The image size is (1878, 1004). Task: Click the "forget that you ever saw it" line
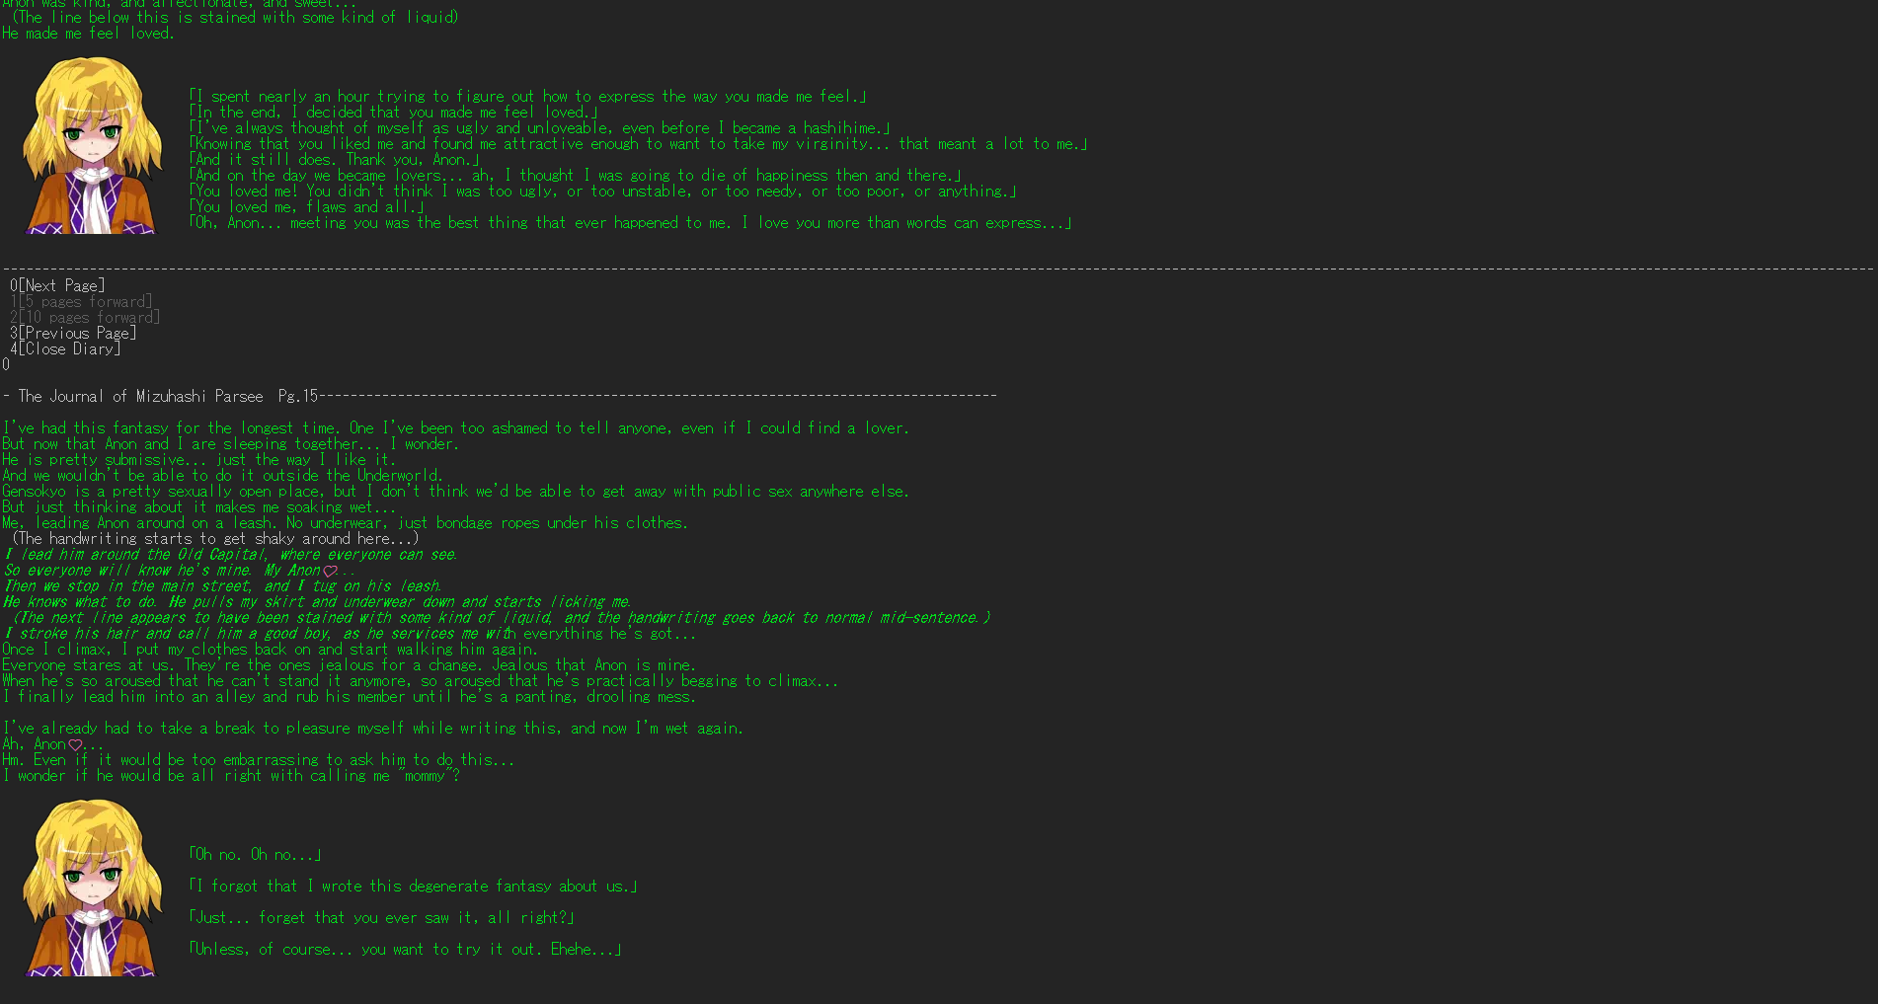point(382,917)
